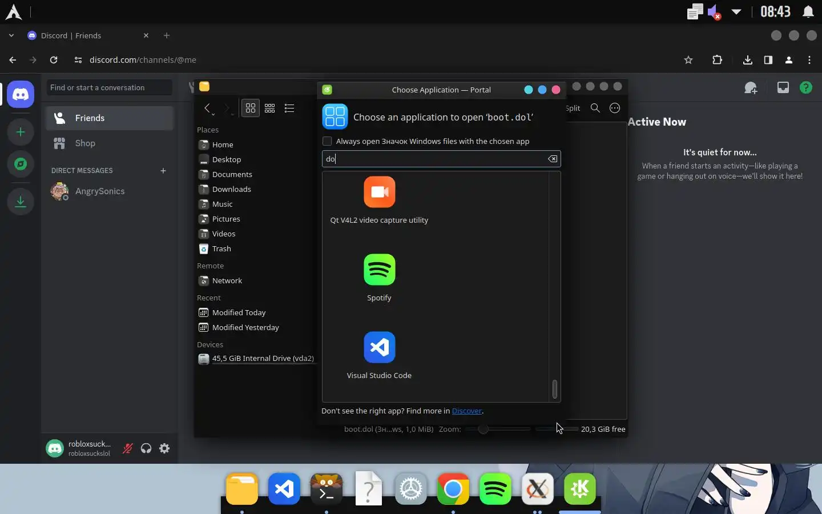Viewport: 822px width, 514px height.
Task: Open Discord home direct messages icon
Action: coord(21,94)
